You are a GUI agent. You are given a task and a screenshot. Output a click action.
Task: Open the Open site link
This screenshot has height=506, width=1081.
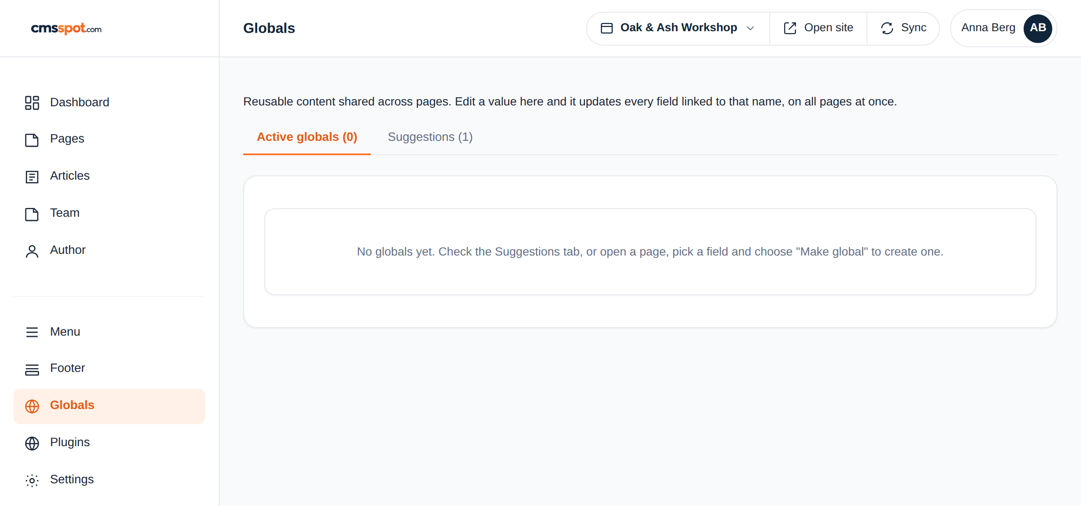coord(818,28)
